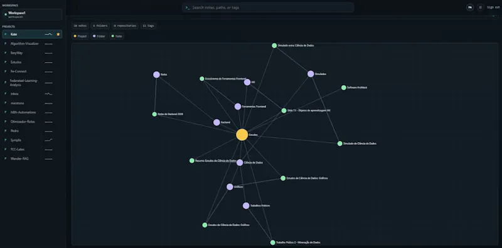
Task: Open the Workspace1 workspace selector
Action: tap(32, 14)
